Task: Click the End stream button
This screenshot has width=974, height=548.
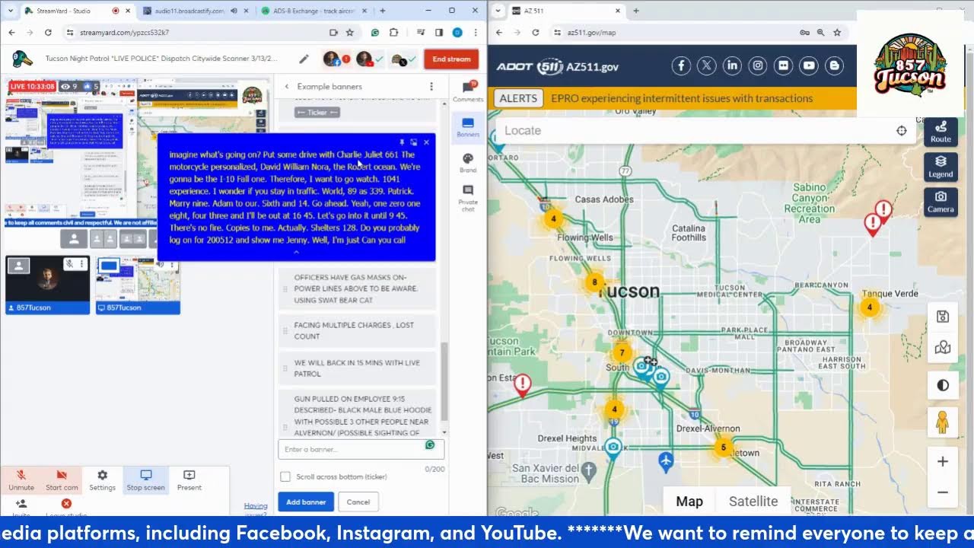Action: (452, 59)
